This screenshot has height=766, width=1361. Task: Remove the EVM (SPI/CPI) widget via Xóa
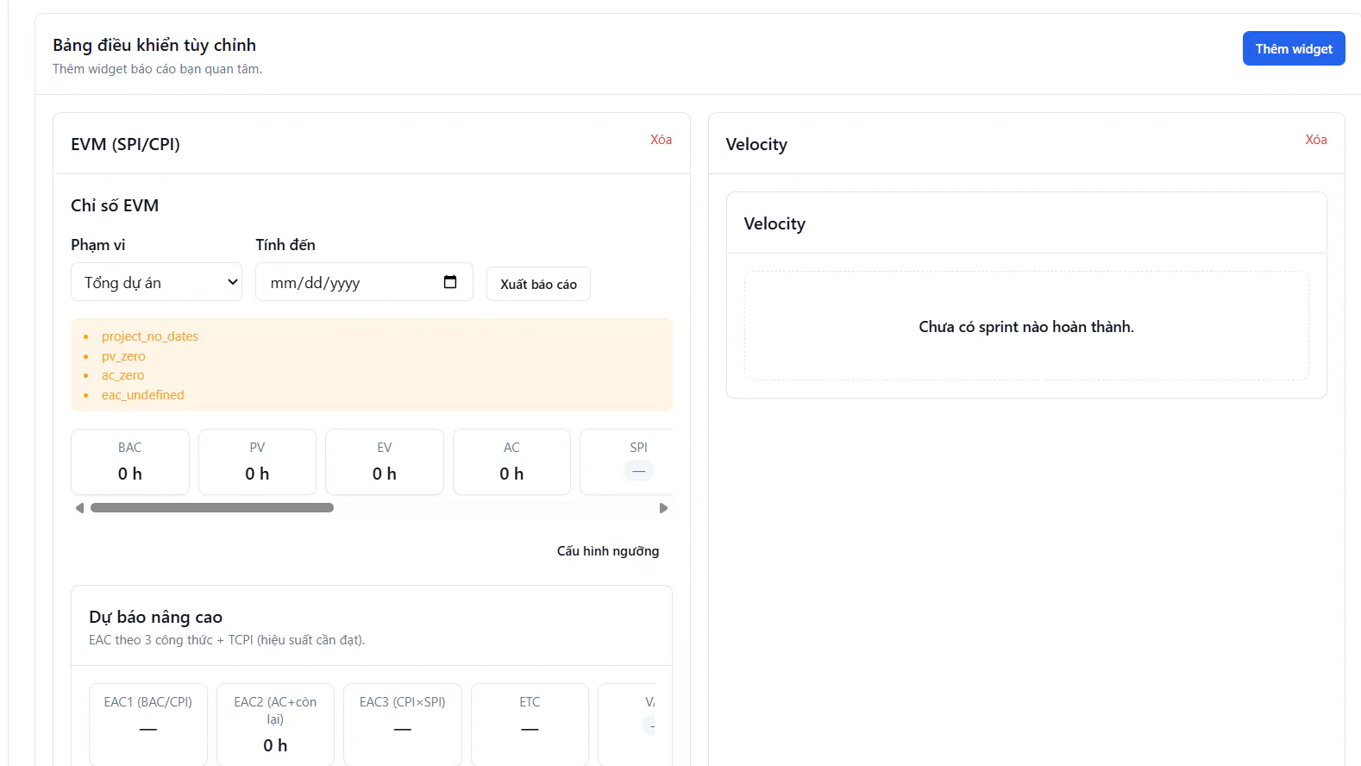(661, 140)
